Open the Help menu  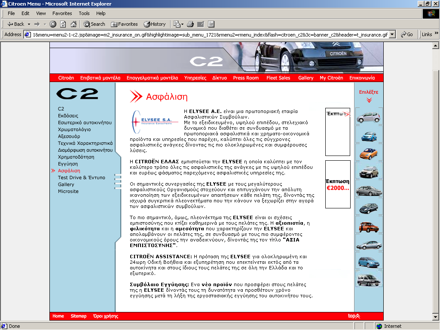pos(101,13)
